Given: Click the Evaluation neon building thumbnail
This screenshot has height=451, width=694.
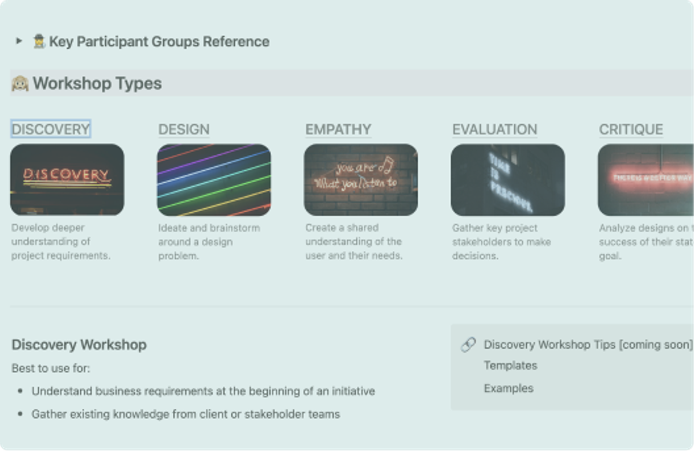Looking at the screenshot, I should [x=508, y=180].
